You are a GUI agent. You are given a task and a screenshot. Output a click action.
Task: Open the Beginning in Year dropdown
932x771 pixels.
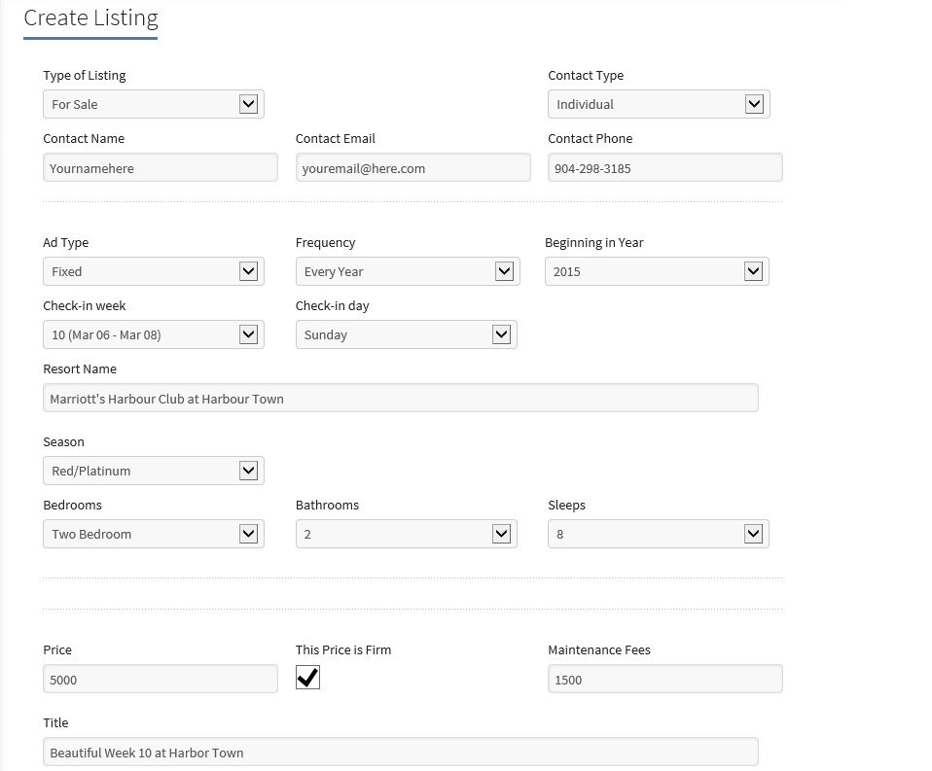tap(657, 271)
